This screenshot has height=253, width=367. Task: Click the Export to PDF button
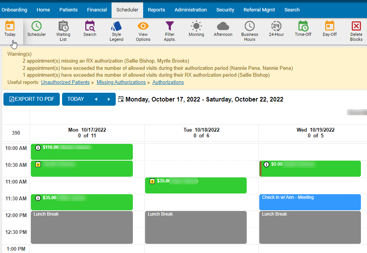point(31,99)
